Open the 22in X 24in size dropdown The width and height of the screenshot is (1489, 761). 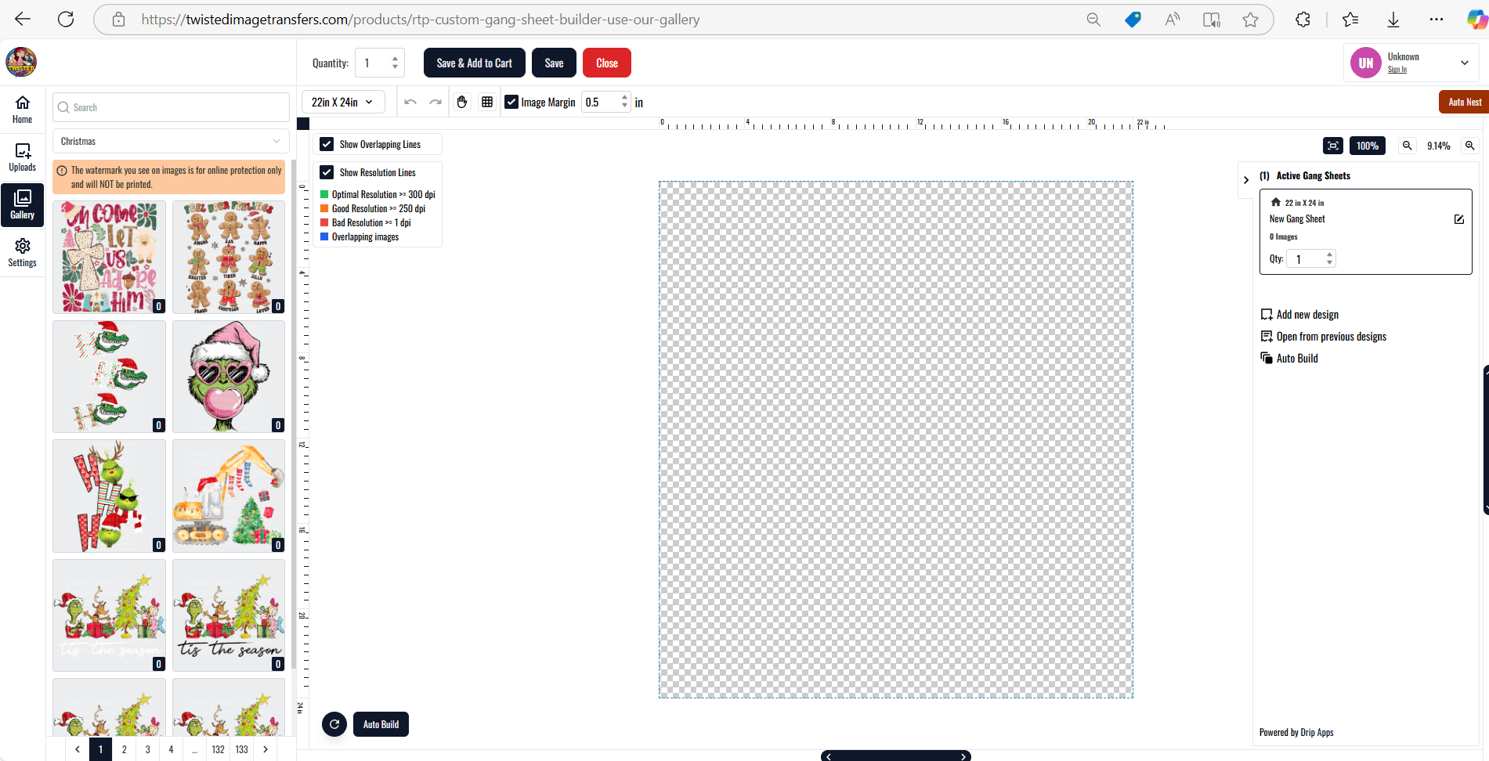[343, 101]
